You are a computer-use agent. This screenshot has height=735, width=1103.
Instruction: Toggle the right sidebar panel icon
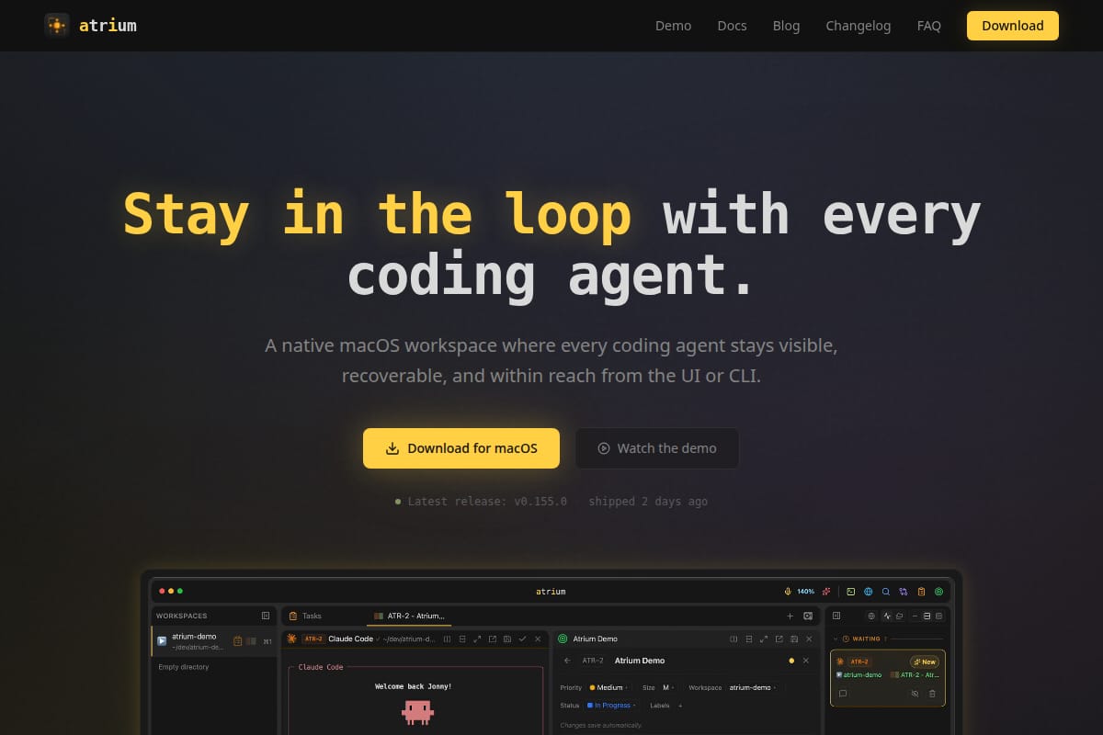pyautogui.click(x=836, y=616)
